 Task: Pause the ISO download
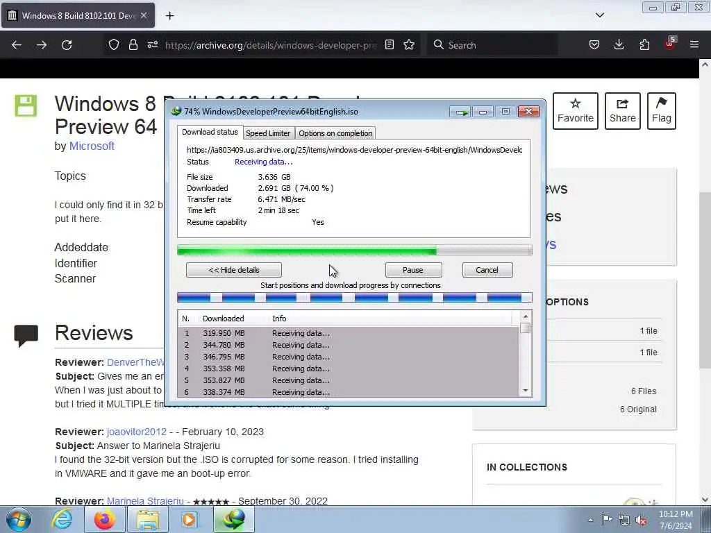pyautogui.click(x=413, y=270)
